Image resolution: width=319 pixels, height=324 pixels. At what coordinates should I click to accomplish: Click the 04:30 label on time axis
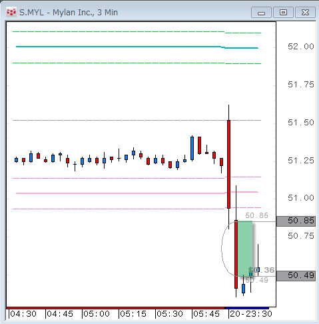pos(23,314)
